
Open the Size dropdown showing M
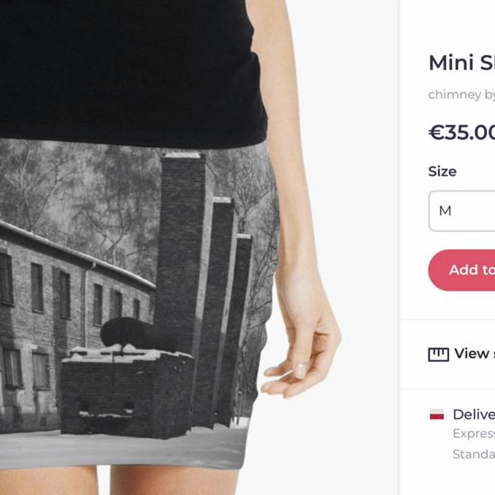click(462, 211)
